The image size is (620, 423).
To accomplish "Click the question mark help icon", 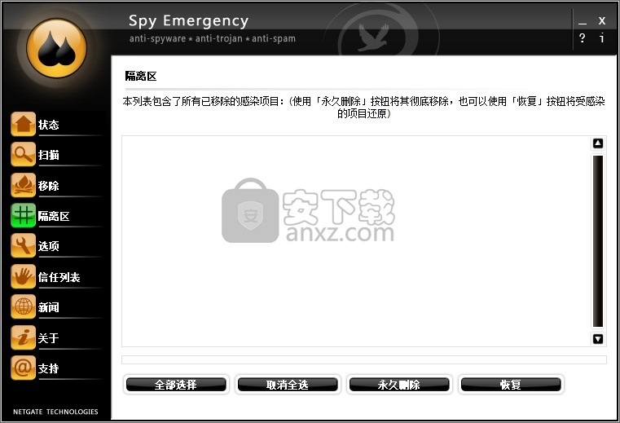I will point(582,38).
